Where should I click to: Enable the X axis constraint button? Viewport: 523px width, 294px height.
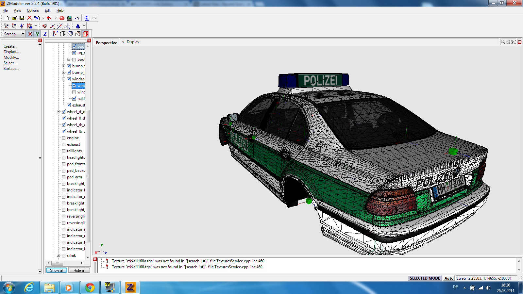(x=30, y=34)
